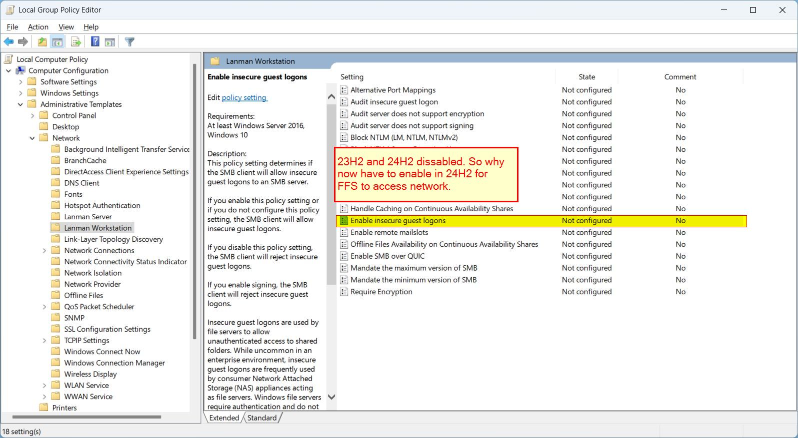Select Offline Files Availability on Continuous Availability Shares
The image size is (798, 438).
tap(444, 244)
